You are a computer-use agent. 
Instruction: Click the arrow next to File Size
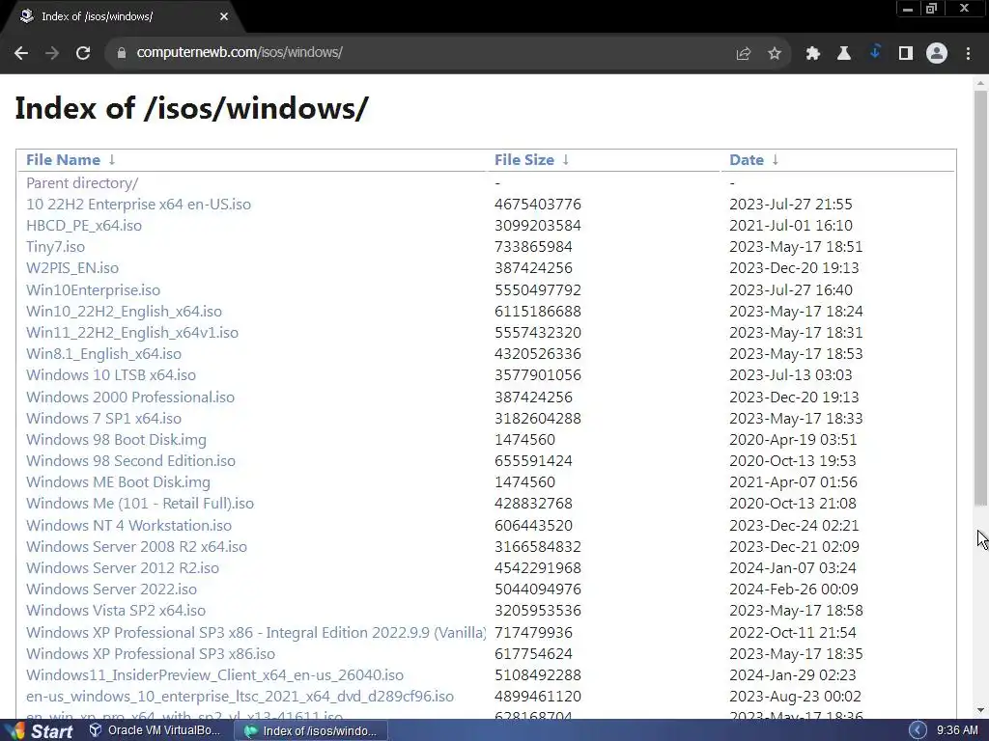coord(566,160)
